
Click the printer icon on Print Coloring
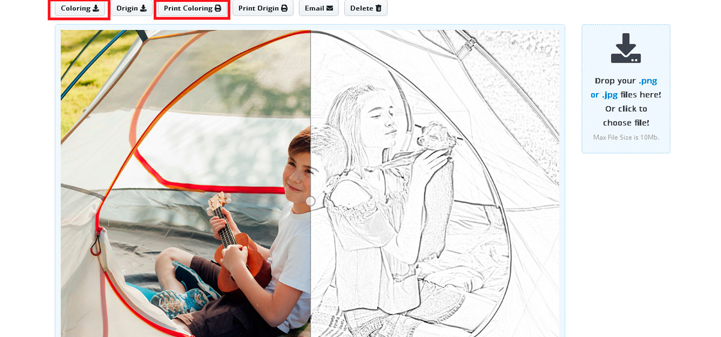coord(218,8)
